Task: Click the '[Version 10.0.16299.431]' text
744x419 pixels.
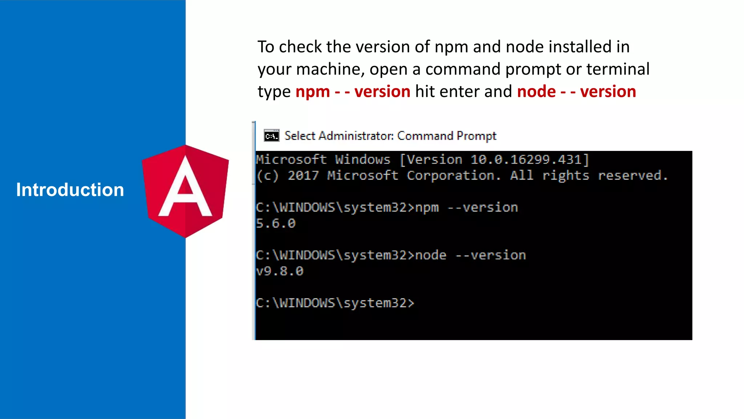Action: click(x=494, y=159)
